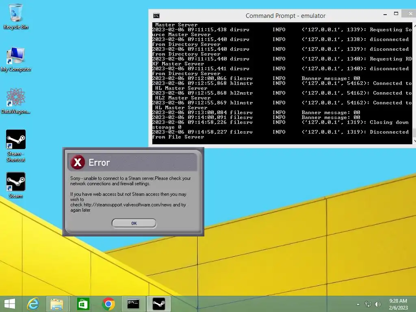Launch Internet Explorer from the taskbar
The height and width of the screenshot is (312, 416).
(x=33, y=304)
